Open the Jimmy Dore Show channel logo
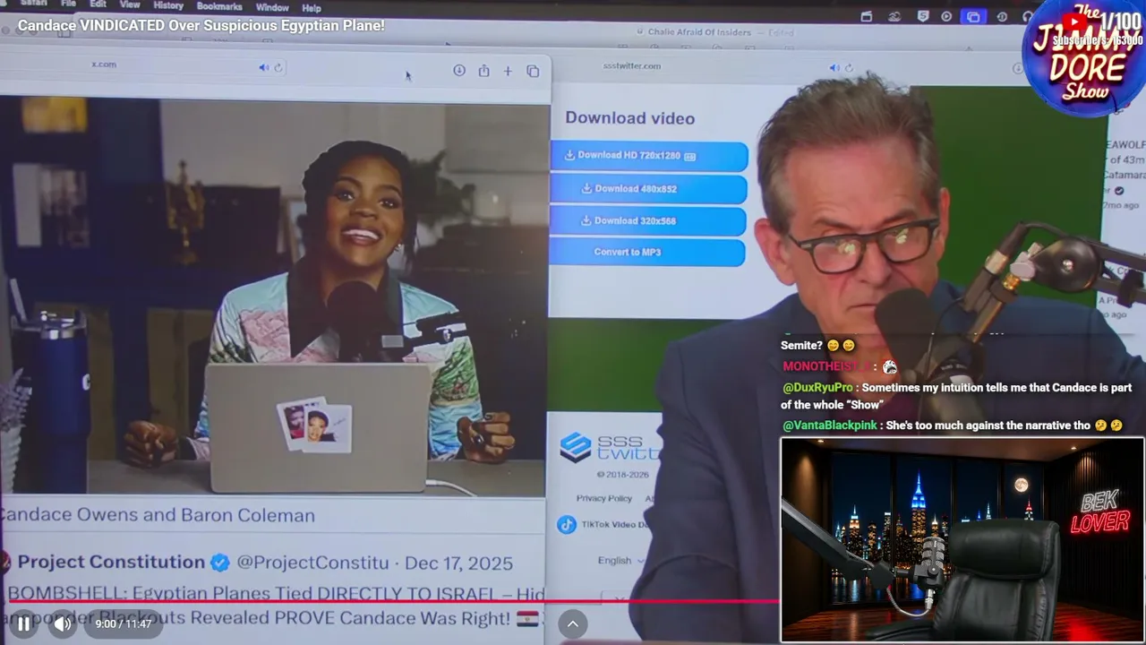The width and height of the screenshot is (1146, 645). pyautogui.click(x=1085, y=59)
